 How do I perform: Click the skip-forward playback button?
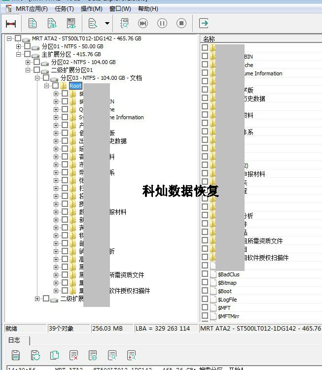click(143, 23)
